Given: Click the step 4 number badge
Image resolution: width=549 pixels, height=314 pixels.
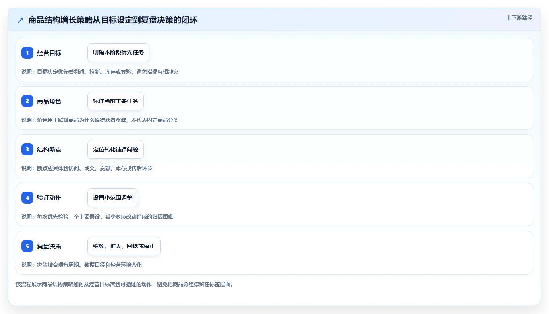Looking at the screenshot, I should click(27, 198).
